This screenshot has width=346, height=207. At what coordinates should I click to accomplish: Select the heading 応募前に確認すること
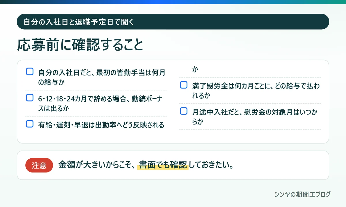click(80, 45)
